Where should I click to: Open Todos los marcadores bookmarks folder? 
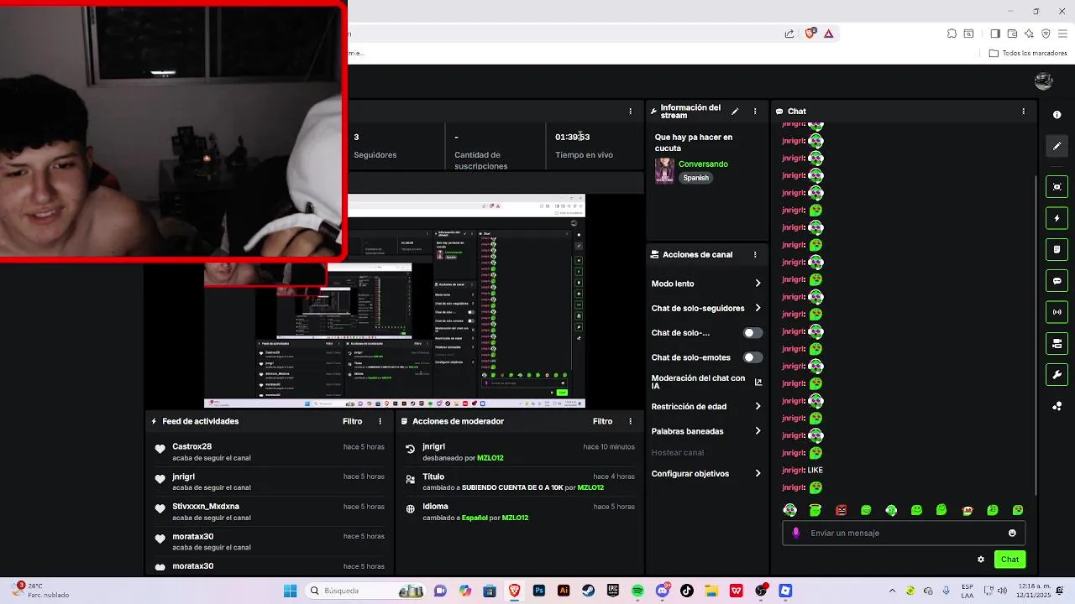1028,53
